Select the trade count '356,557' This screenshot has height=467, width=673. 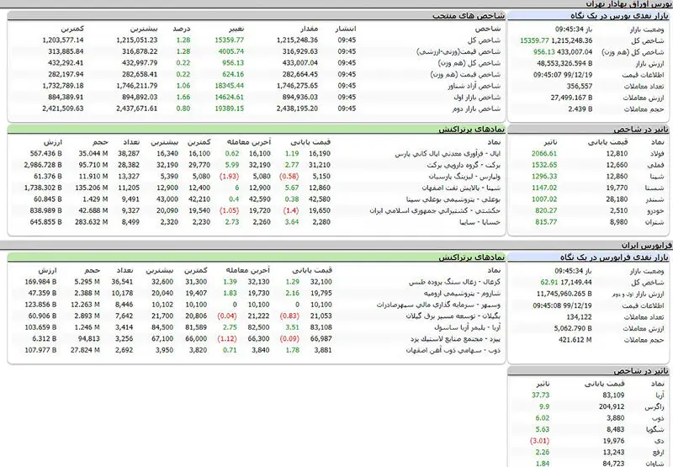580,87
